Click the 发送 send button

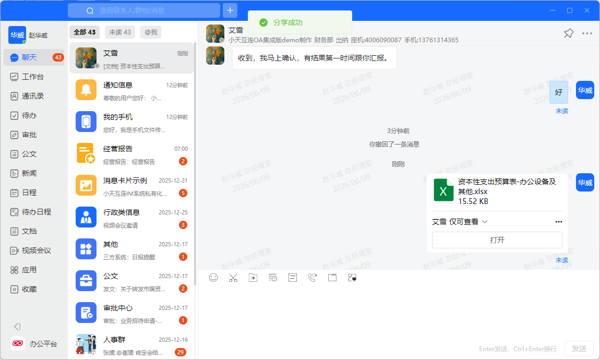click(x=579, y=349)
